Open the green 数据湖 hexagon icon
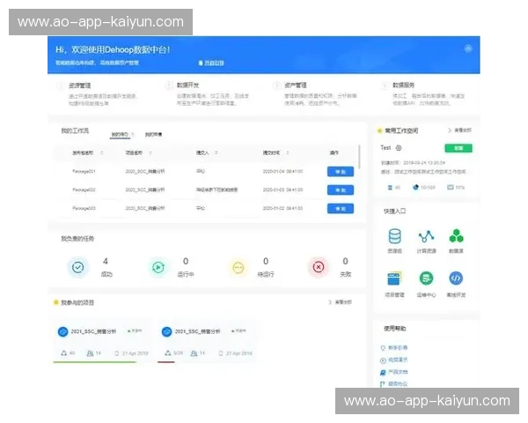 click(456, 236)
